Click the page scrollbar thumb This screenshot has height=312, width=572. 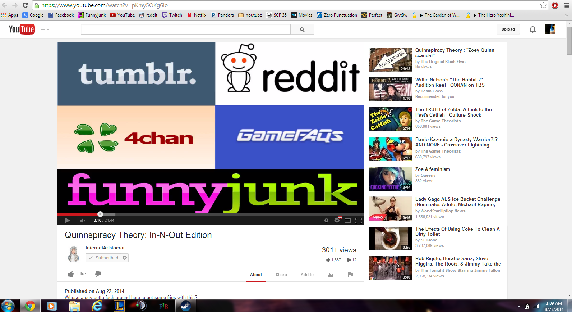coord(569,40)
